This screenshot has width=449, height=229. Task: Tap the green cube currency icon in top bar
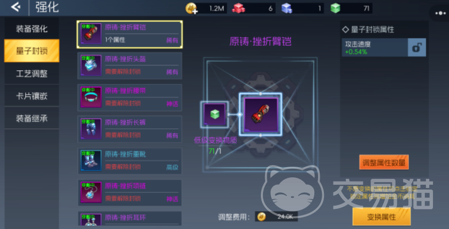[335, 8]
